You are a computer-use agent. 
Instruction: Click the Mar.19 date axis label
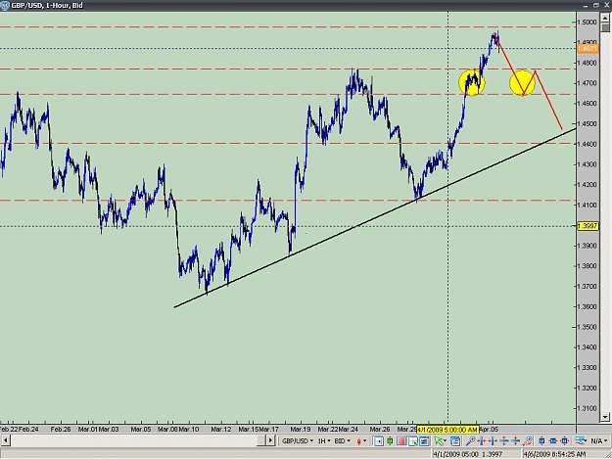point(301,429)
